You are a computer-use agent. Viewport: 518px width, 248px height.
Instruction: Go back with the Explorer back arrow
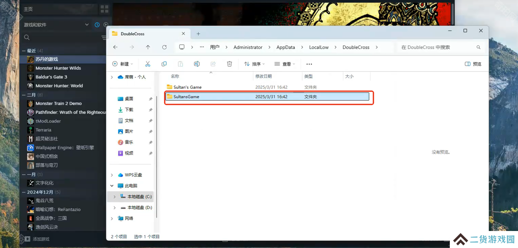pos(115,47)
